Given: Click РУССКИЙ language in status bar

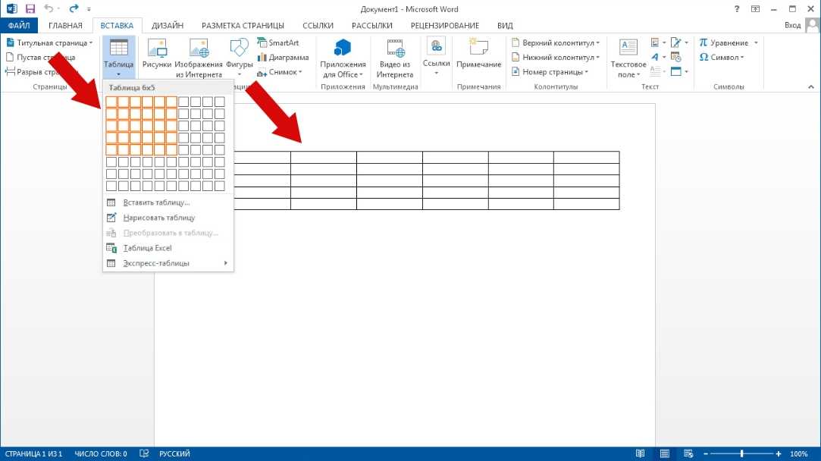Looking at the screenshot, I should 174,453.
